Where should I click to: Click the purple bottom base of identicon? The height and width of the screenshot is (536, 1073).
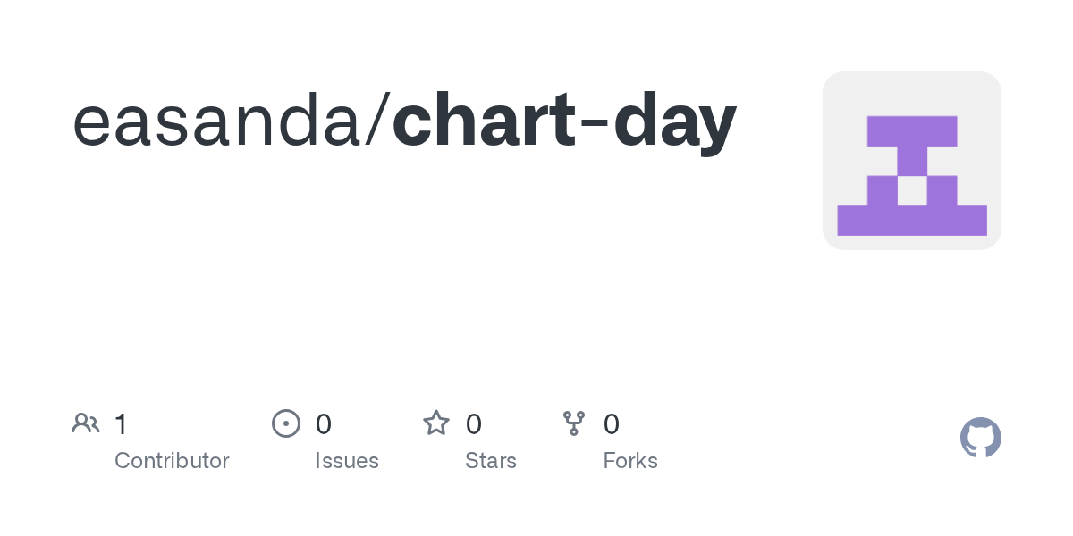click(912, 220)
